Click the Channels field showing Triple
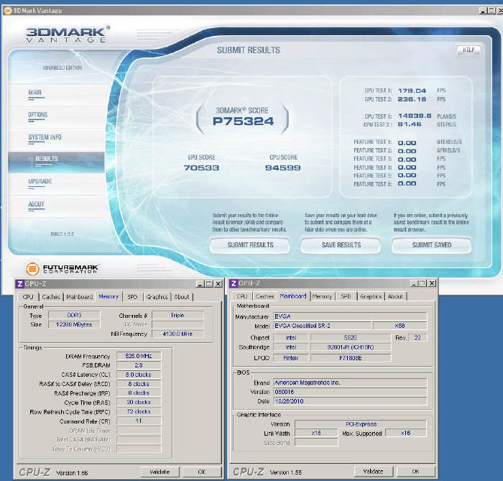Image resolution: width=503 pixels, height=481 pixels. (177, 315)
